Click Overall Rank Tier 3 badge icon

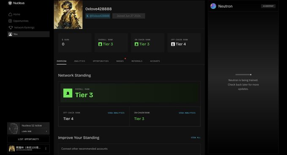point(100,44)
